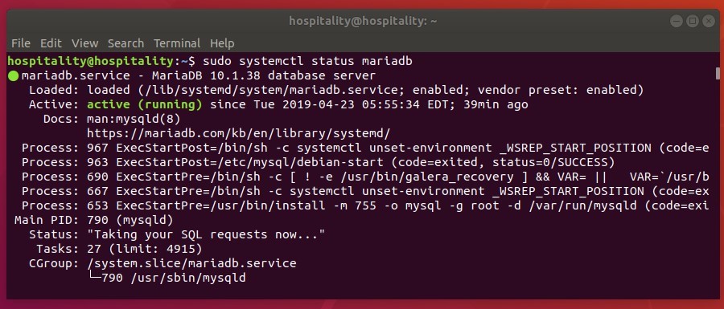The image size is (724, 309).
Task: Click the green mariadb status dot
Action: [x=14, y=75]
